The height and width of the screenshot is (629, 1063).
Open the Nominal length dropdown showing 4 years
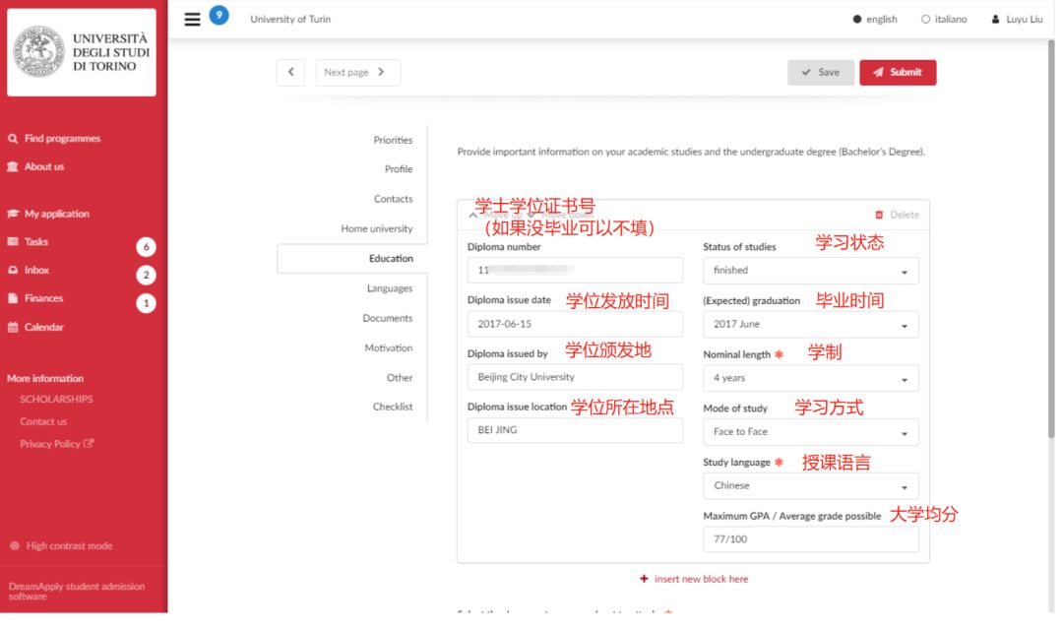811,378
